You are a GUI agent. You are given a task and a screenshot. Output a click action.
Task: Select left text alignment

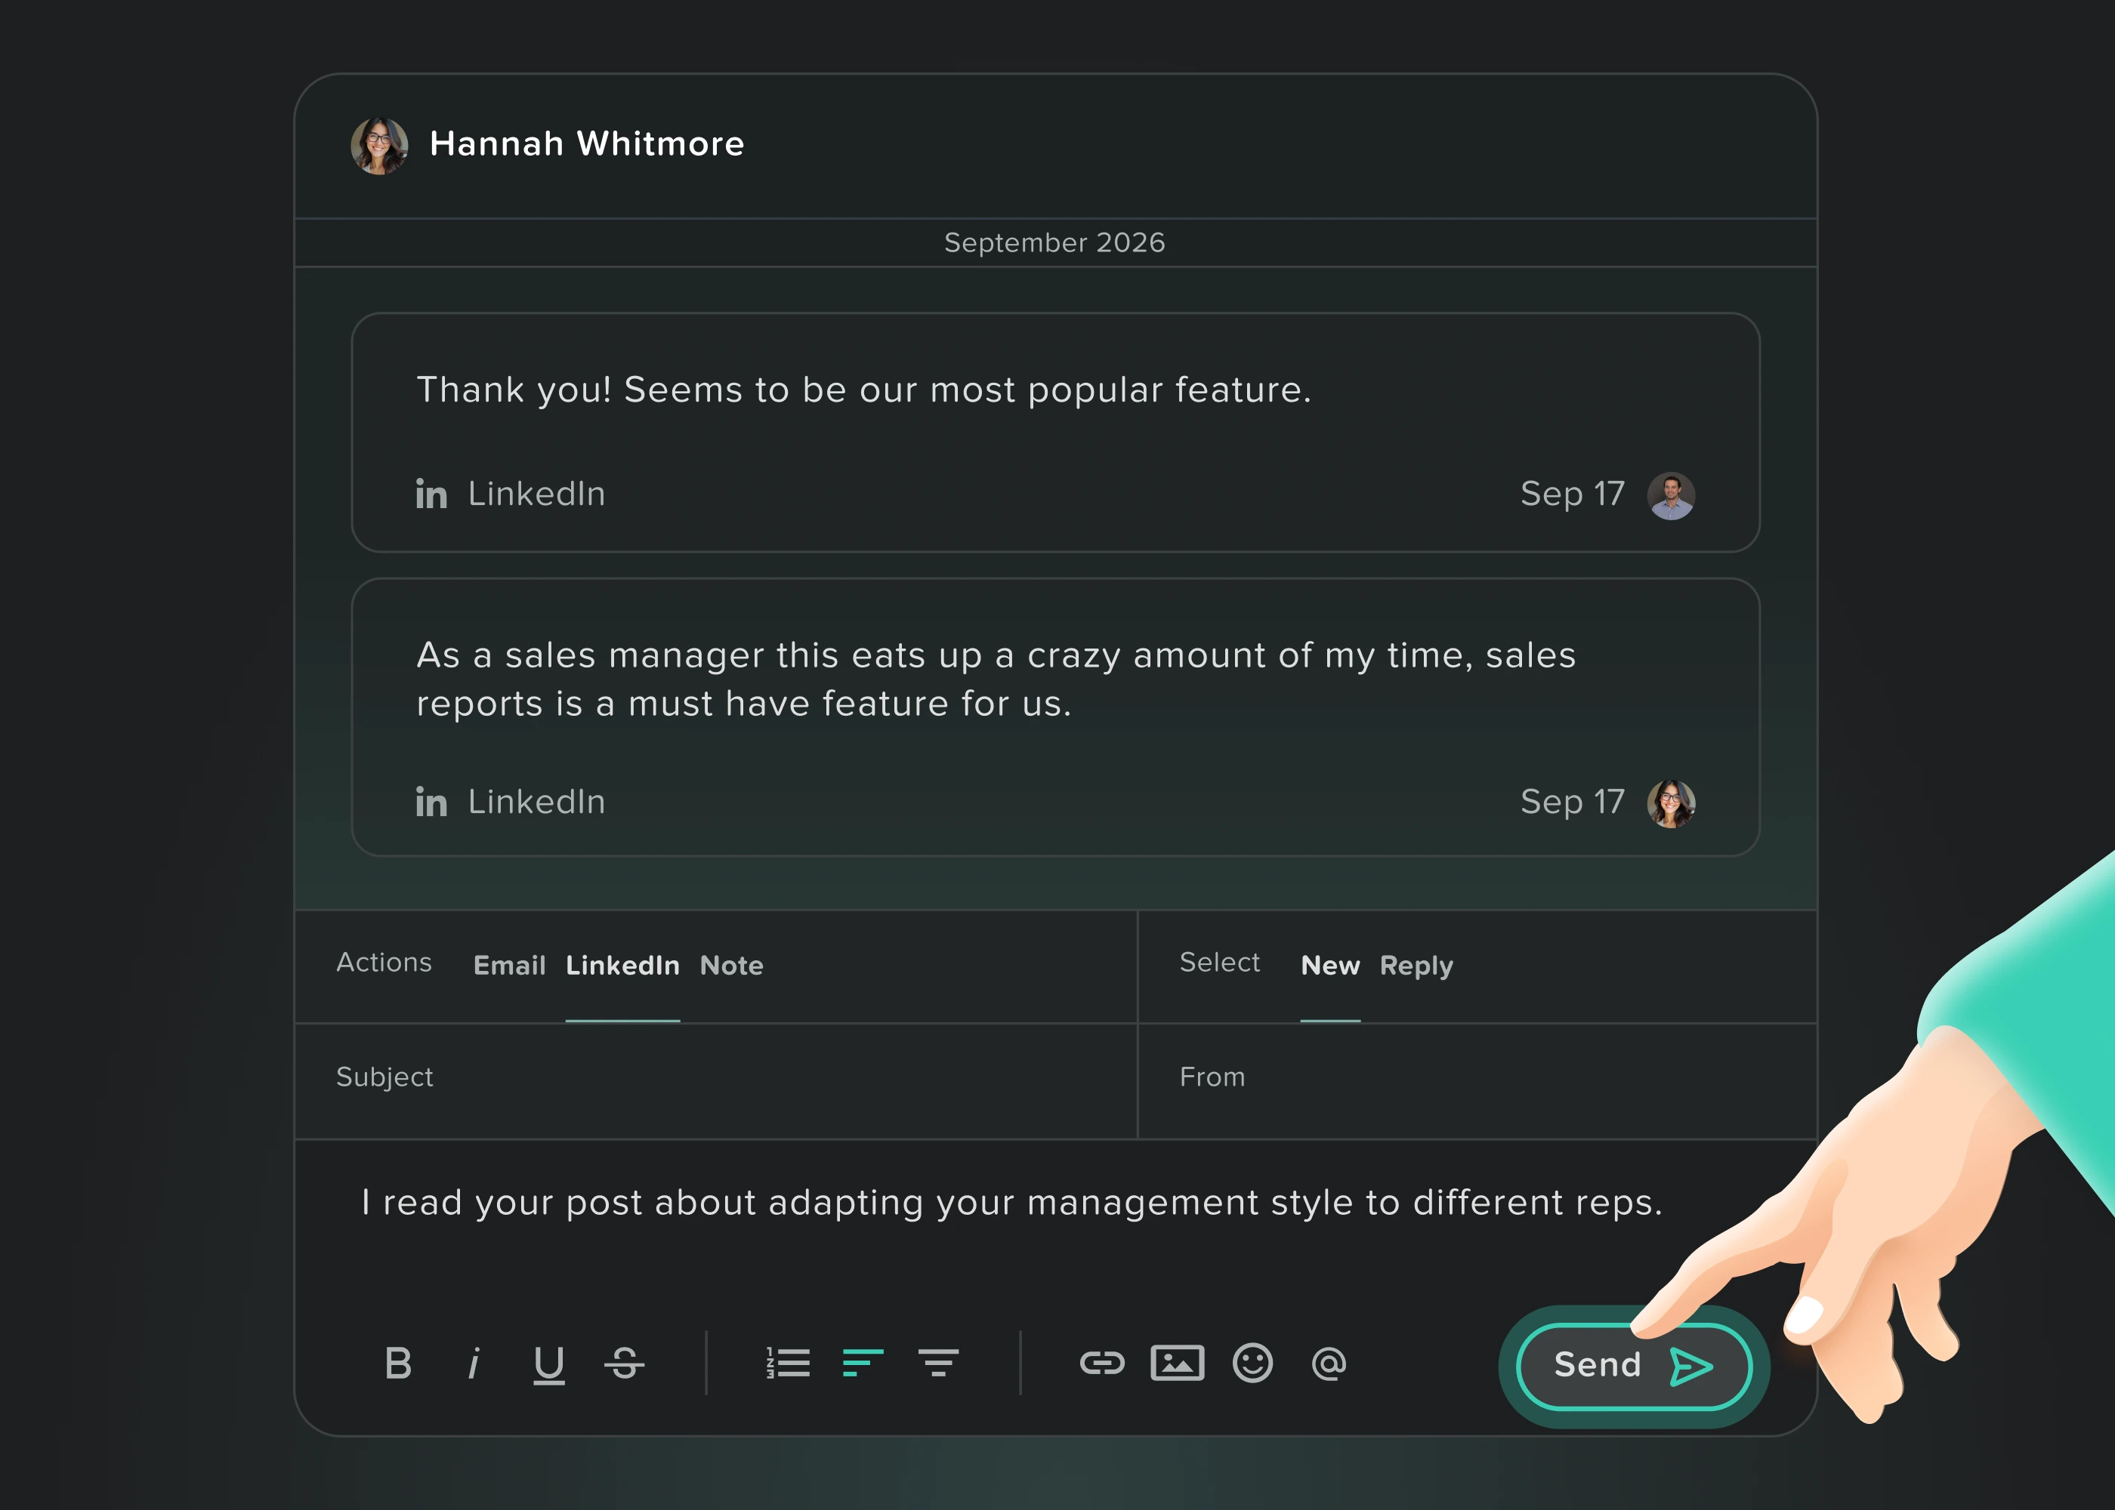tap(863, 1363)
